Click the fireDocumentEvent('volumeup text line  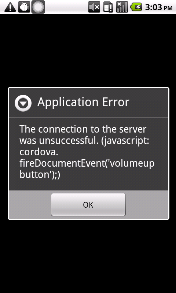click(87, 164)
